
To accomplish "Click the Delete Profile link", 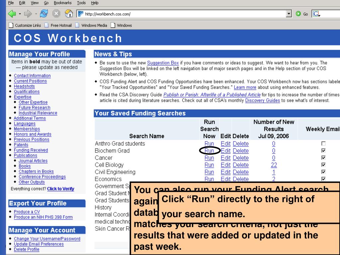I will (x=27, y=249).
